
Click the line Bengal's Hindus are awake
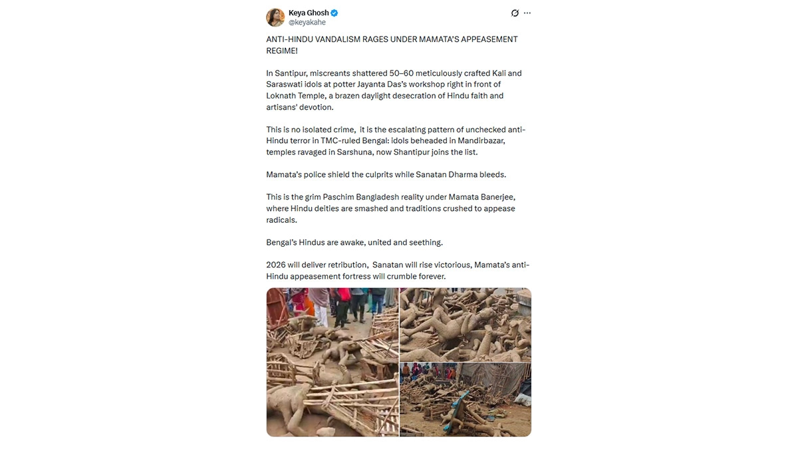pyautogui.click(x=354, y=242)
